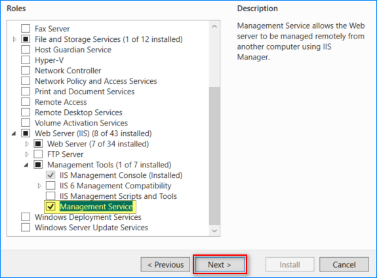Go back with the Previous button
The height and width of the screenshot is (278, 377).
pos(165,264)
